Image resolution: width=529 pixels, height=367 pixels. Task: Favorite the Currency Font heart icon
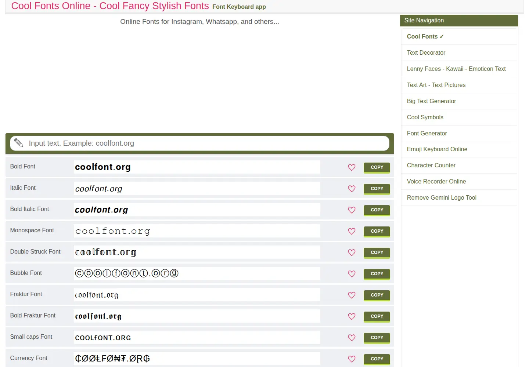(352, 359)
